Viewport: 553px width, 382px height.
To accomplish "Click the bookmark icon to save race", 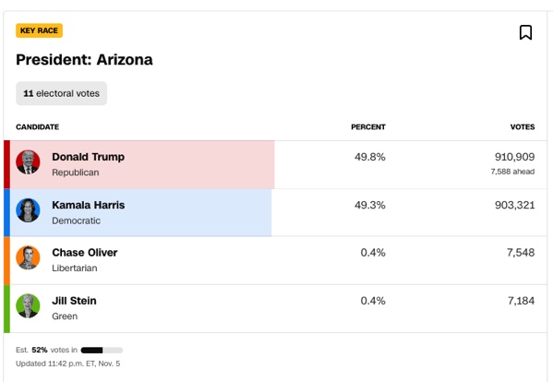I will click(525, 32).
